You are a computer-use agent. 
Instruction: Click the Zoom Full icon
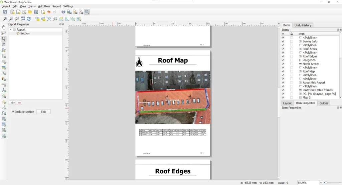(x=23, y=19)
